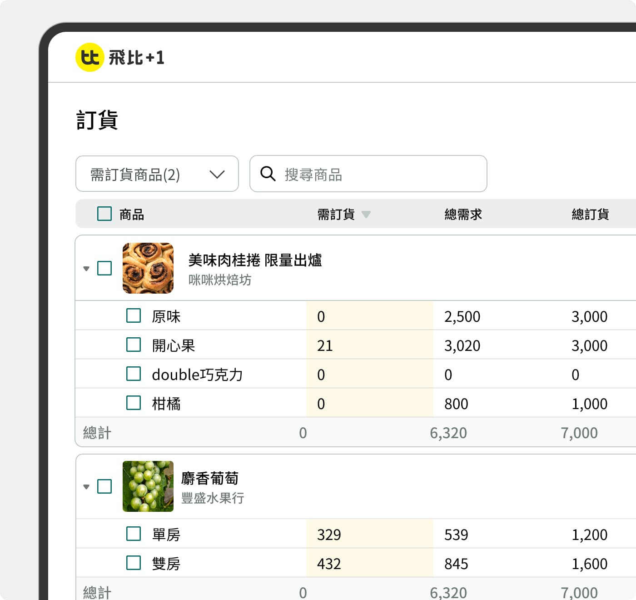Check the 原味 variant checkbox
The image size is (636, 600).
click(133, 315)
